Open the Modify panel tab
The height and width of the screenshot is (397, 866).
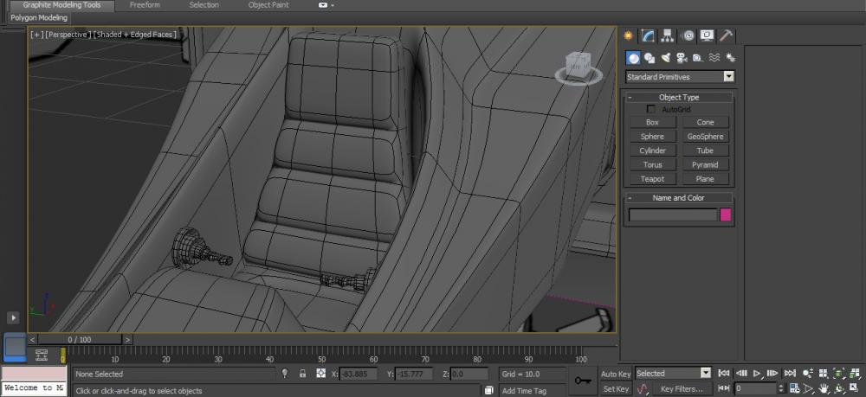(x=648, y=35)
